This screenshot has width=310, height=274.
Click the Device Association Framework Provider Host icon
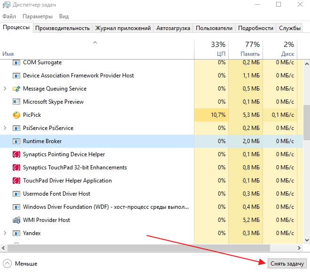click(x=16, y=76)
